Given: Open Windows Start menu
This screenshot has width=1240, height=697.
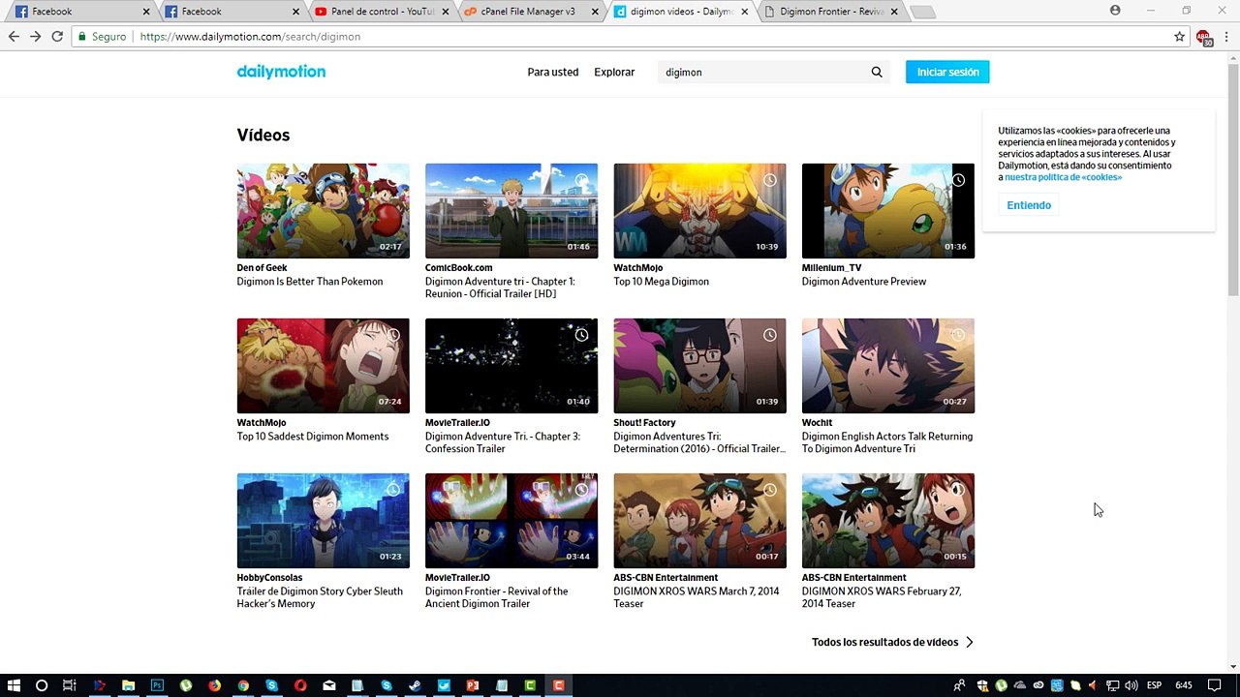Looking at the screenshot, I should tap(14, 685).
